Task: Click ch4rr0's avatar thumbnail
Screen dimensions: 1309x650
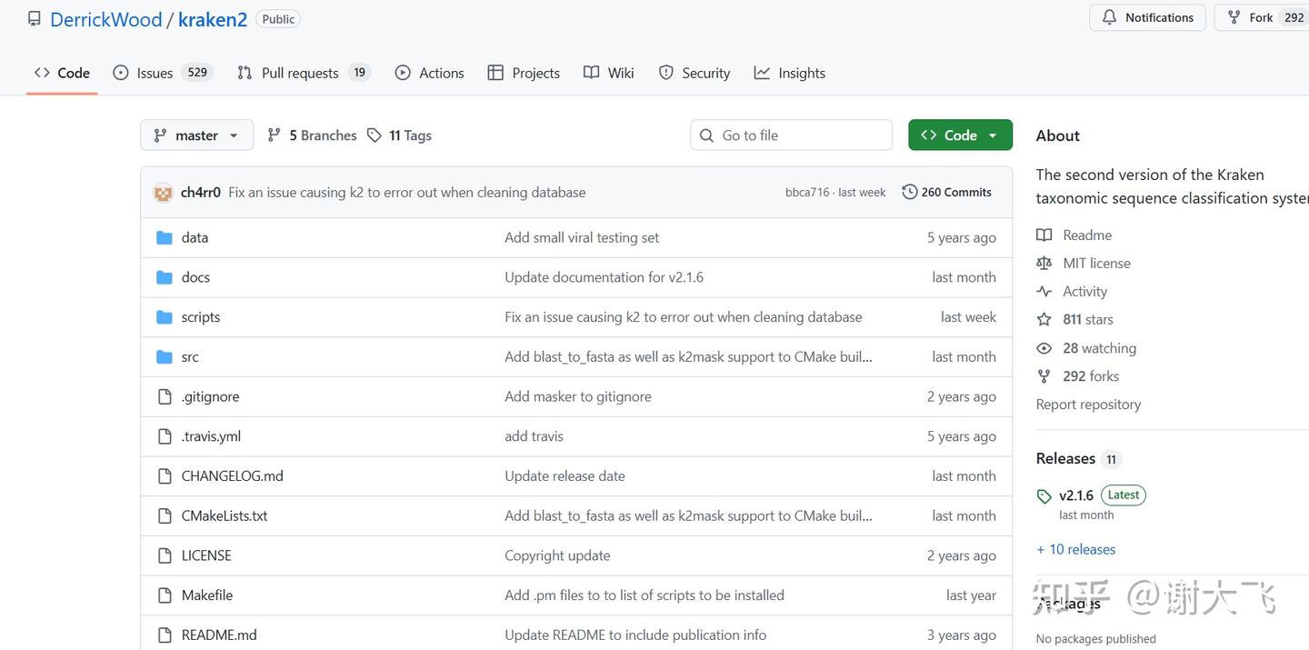Action: coord(163,193)
